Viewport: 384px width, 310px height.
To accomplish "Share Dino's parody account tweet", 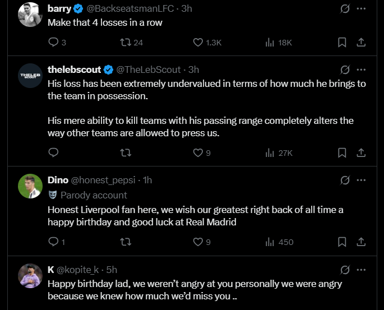I will 361,242.
